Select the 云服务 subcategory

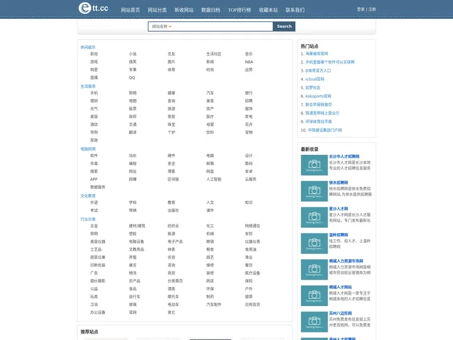(250, 179)
